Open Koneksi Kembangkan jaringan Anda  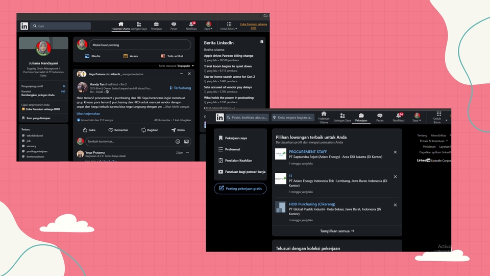click(43, 93)
